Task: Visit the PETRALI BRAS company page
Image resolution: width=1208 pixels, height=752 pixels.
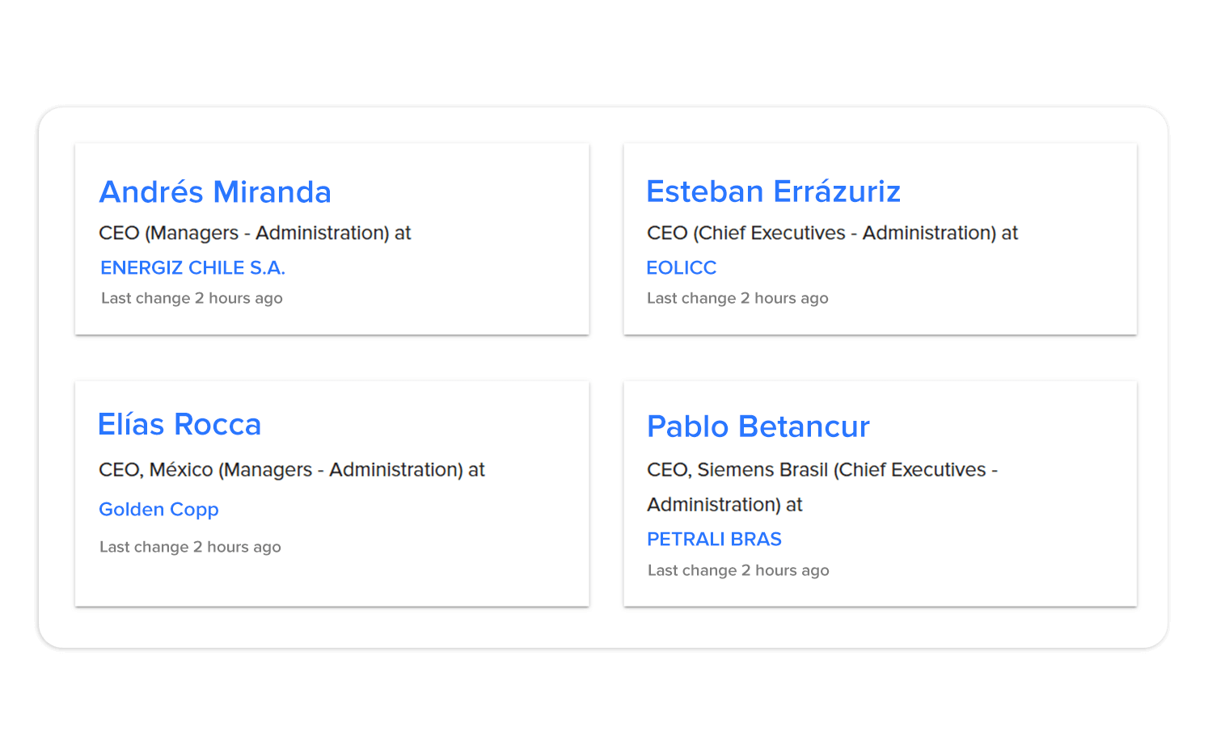Action: coord(714,539)
